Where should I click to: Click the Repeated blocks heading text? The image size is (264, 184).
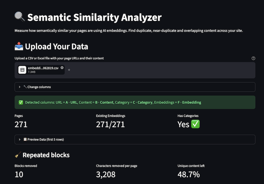click(46, 155)
